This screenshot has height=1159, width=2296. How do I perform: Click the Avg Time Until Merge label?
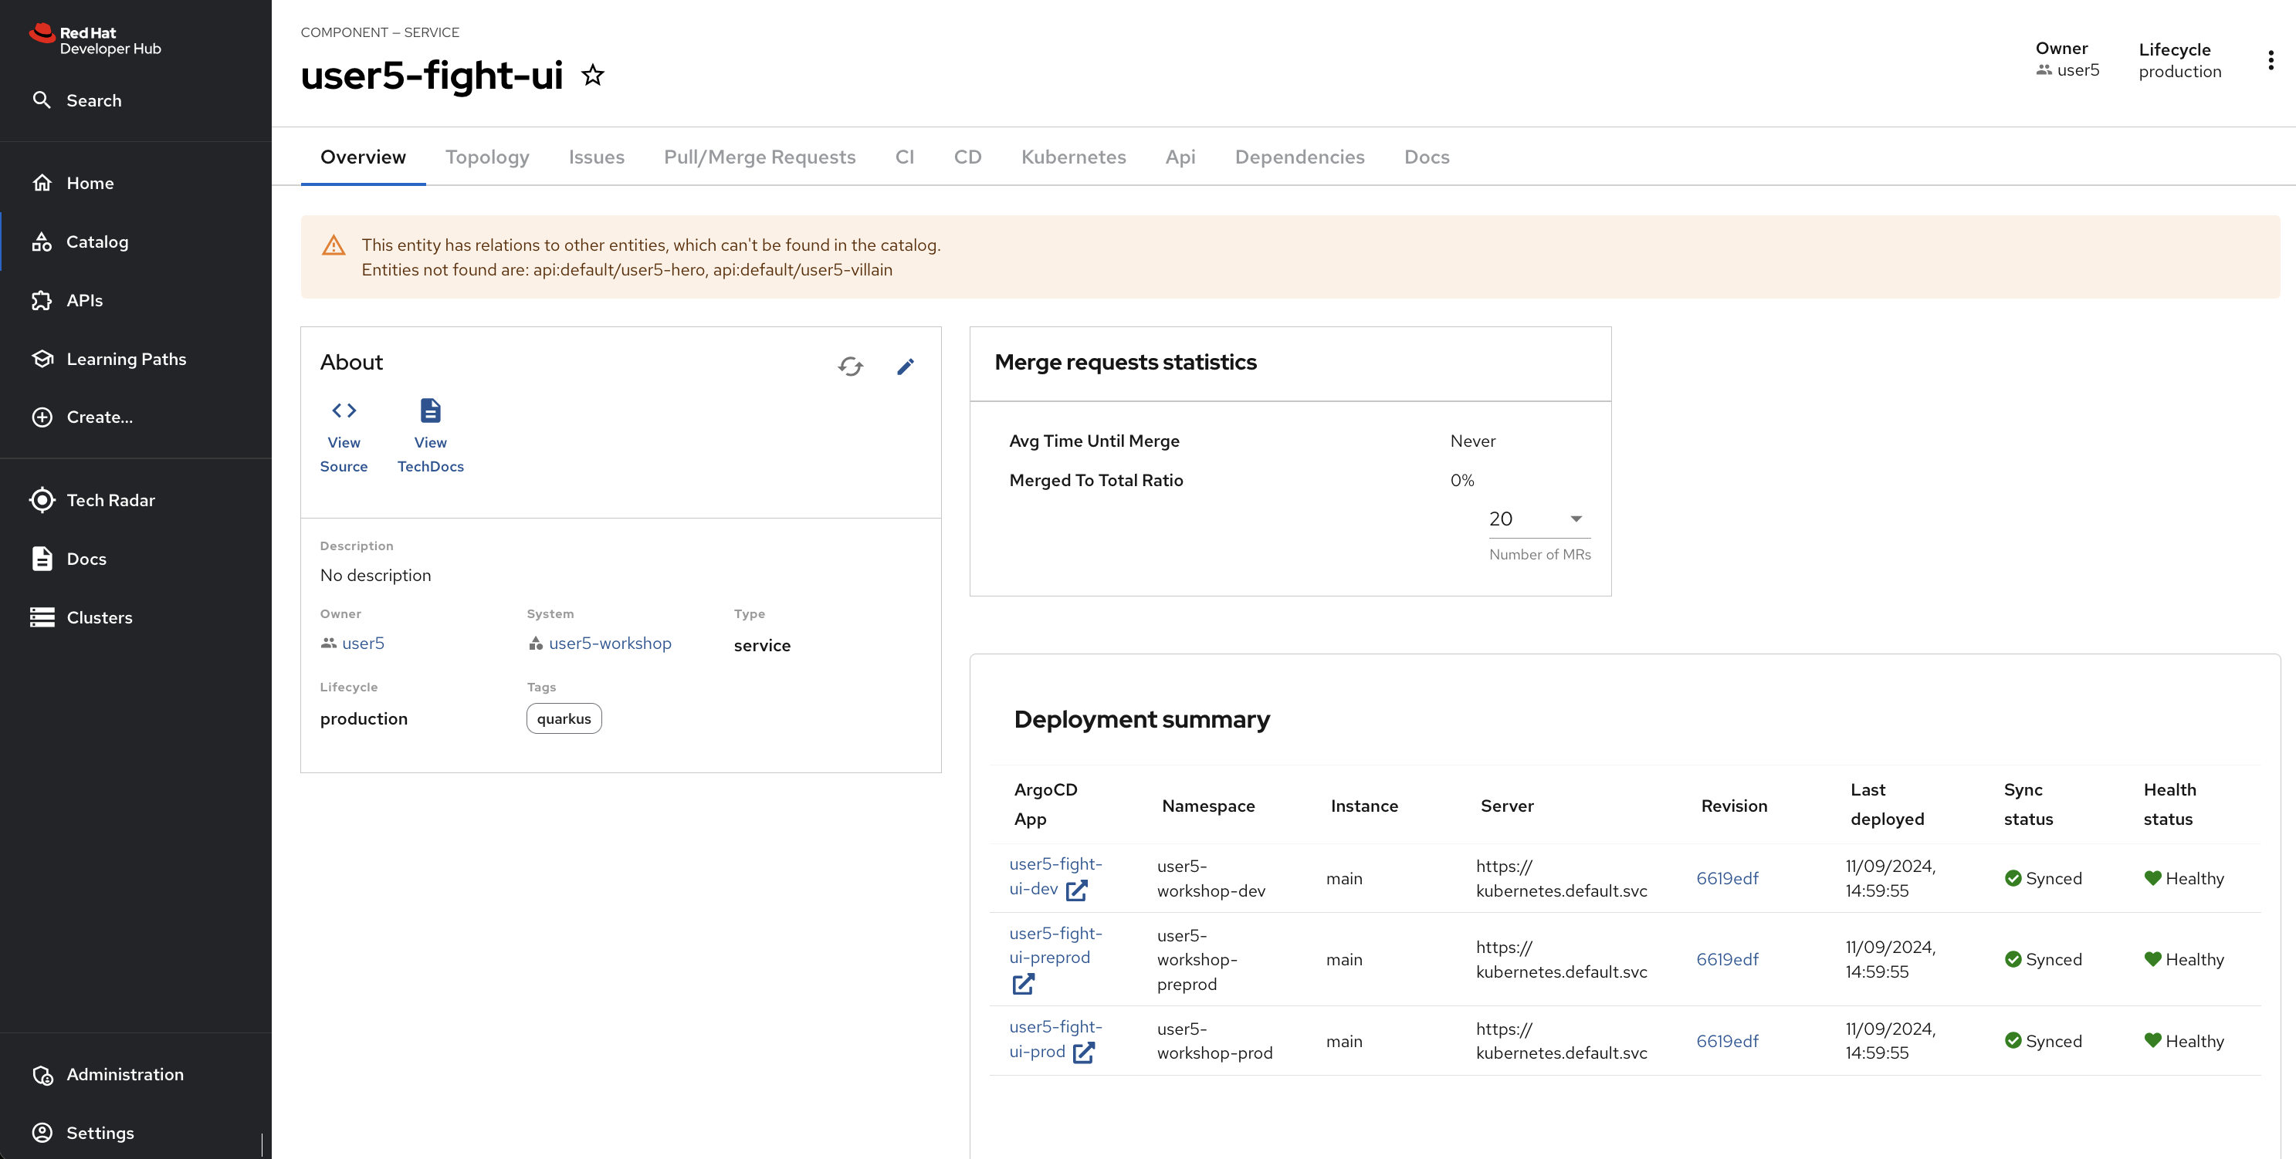(x=1094, y=441)
